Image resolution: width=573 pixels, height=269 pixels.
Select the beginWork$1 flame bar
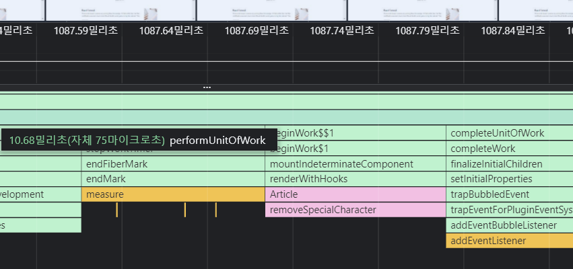(356, 149)
